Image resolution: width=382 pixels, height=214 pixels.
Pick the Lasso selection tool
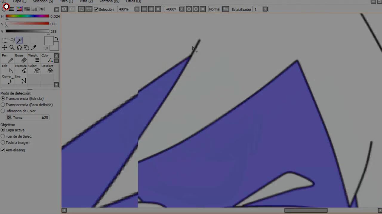(x=12, y=41)
